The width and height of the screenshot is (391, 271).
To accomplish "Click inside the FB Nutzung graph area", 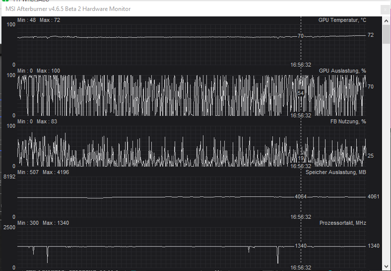I will (x=192, y=146).
